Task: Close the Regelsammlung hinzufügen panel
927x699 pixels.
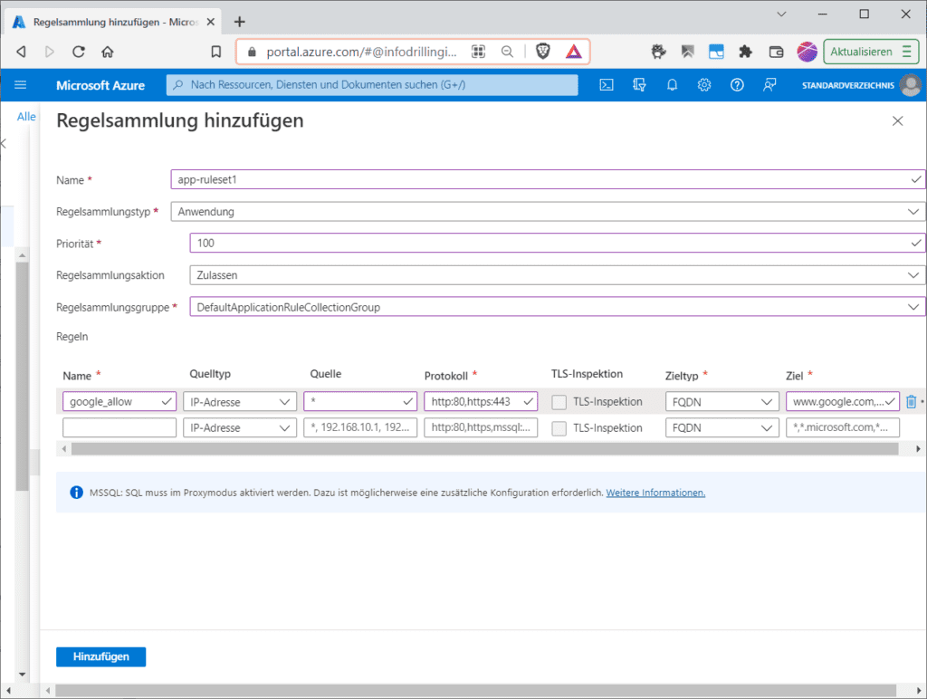Action: click(897, 120)
